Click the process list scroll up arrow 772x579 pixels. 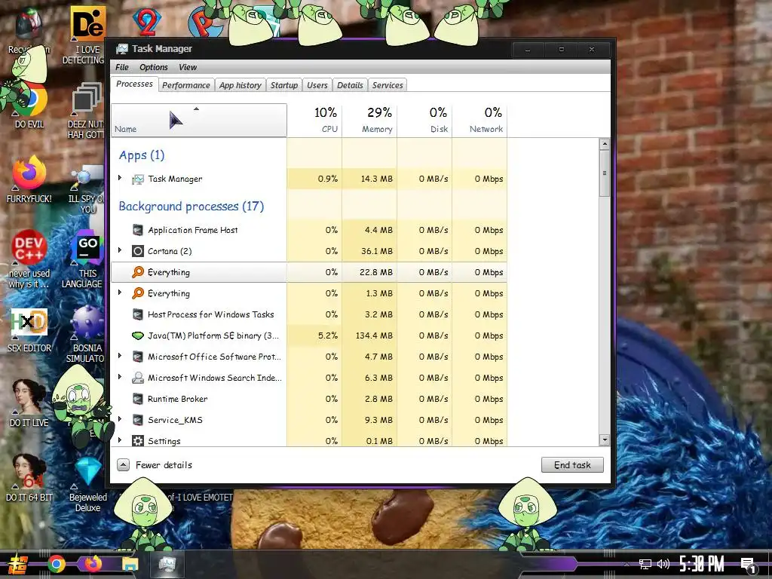tap(605, 144)
